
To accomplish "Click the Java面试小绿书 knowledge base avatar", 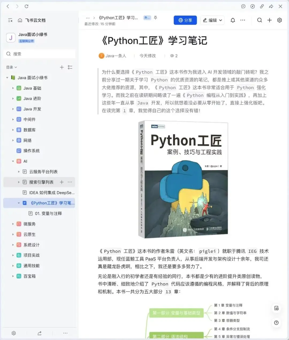I will [x=11, y=38].
